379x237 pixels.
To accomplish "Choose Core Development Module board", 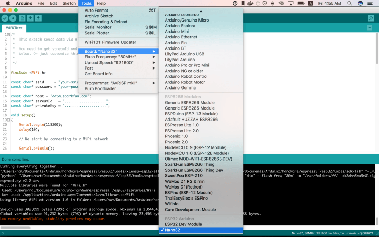I will coord(201,210).
